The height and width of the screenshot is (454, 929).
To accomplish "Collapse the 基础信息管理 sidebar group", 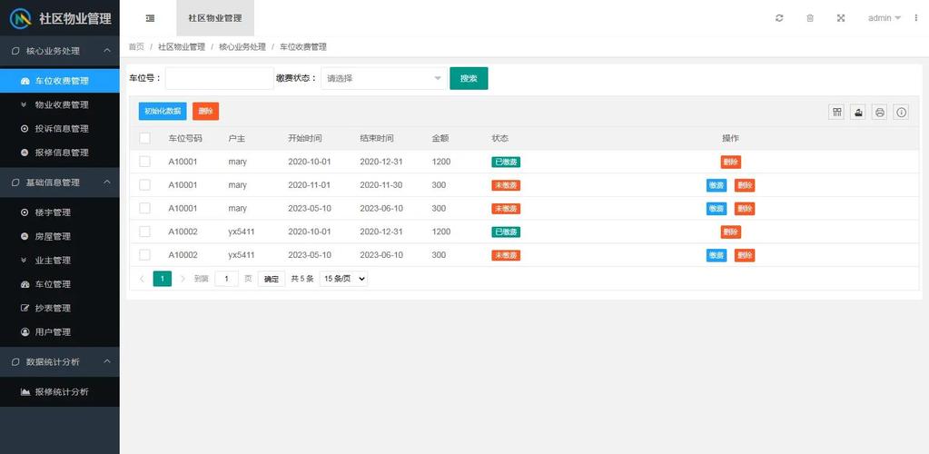I will click(60, 183).
